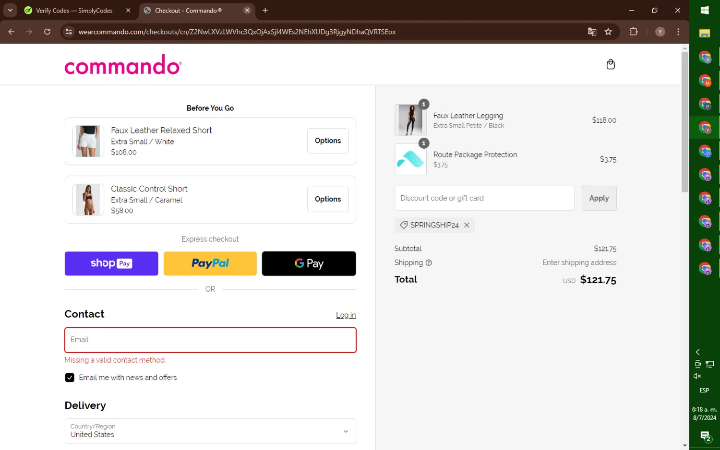The height and width of the screenshot is (450, 720).
Task: Open the Chrome profile Y avatar
Action: coord(660,32)
